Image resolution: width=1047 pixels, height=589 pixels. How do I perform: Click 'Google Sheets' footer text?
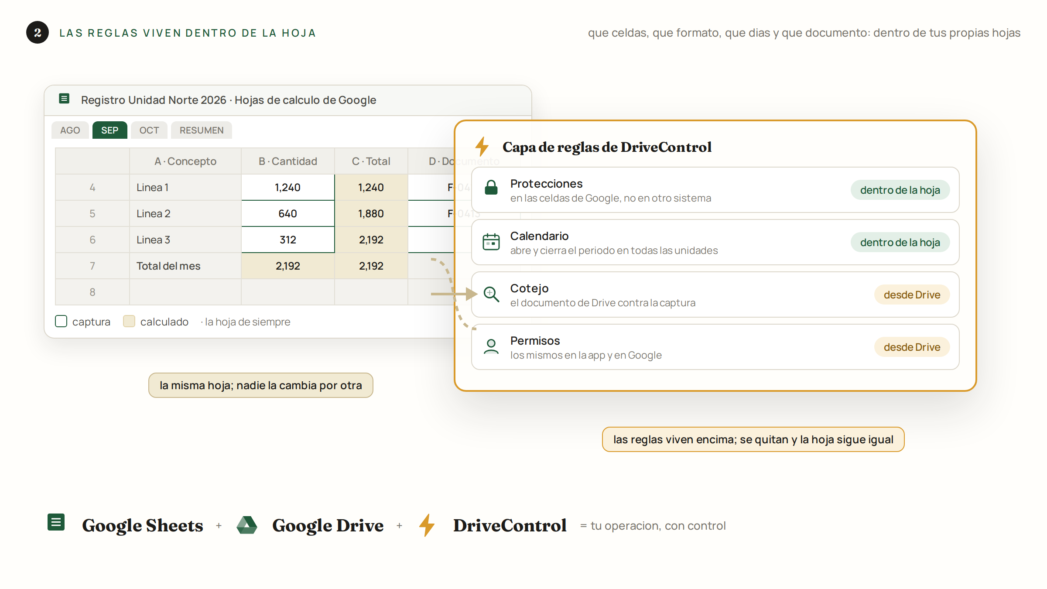coord(143,525)
